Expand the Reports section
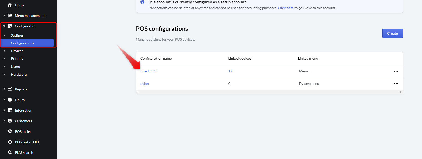422x159 pixels. tap(4, 89)
